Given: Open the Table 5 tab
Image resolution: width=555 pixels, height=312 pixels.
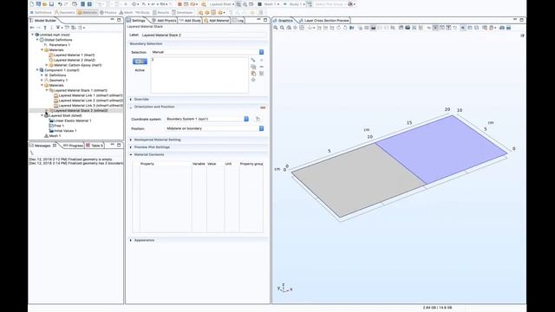Looking at the screenshot, I should 95,146.
